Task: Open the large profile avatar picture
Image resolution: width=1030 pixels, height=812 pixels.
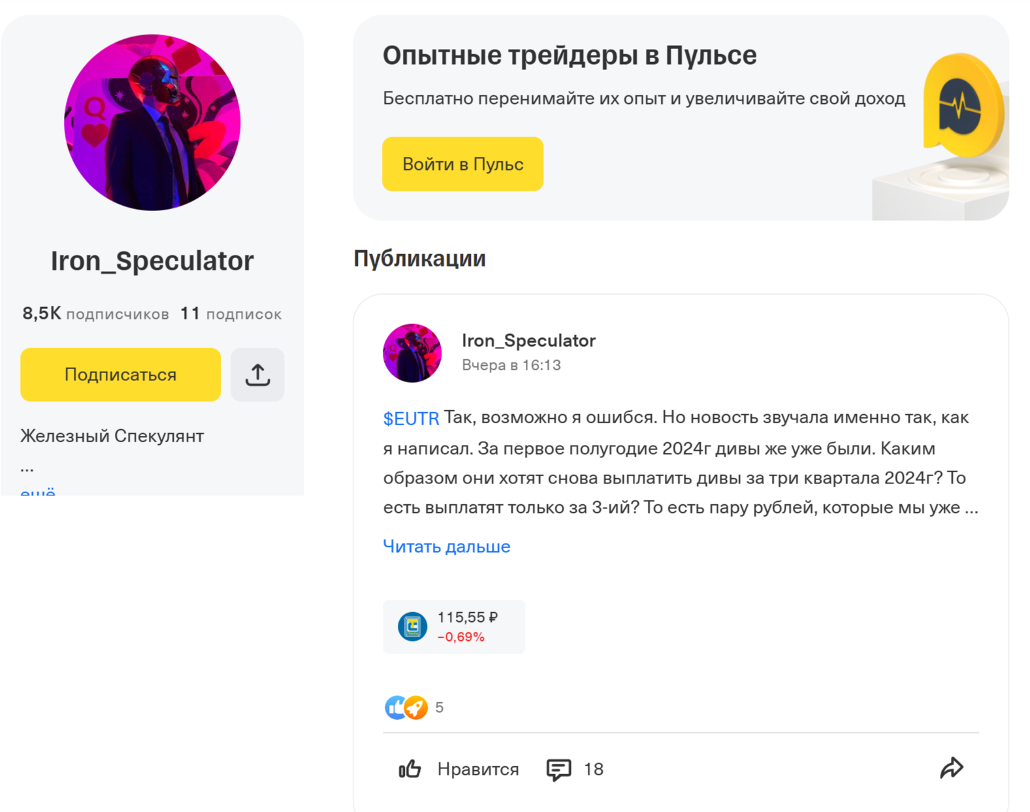Action: (152, 123)
